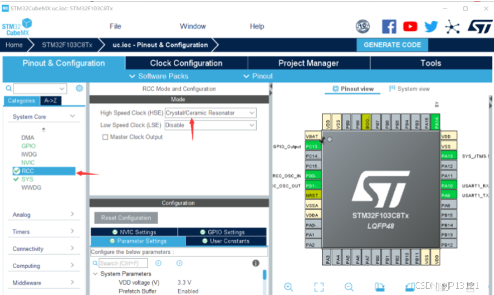Rotate the chip view clockwise icon
494x295 pixels.
(x=380, y=287)
